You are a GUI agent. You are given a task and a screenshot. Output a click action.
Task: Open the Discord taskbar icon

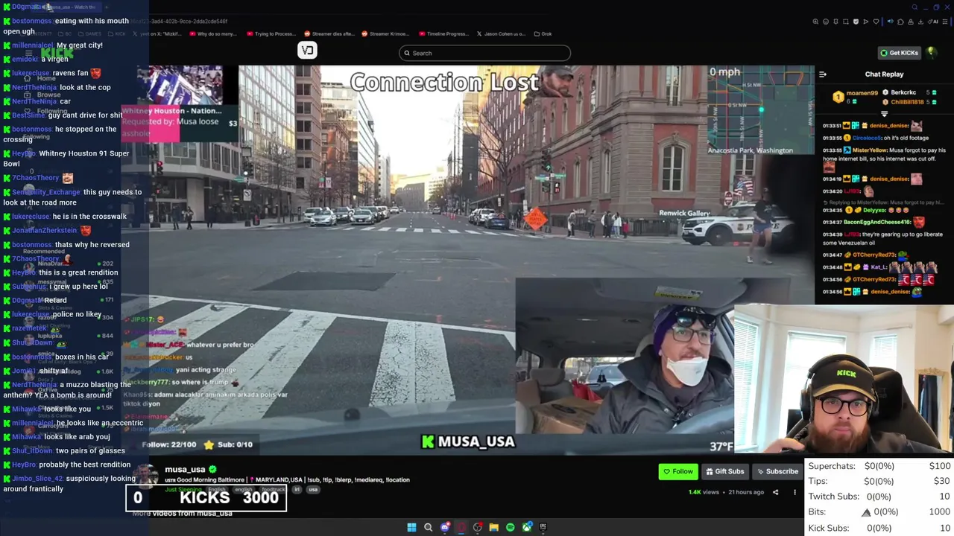point(445,527)
